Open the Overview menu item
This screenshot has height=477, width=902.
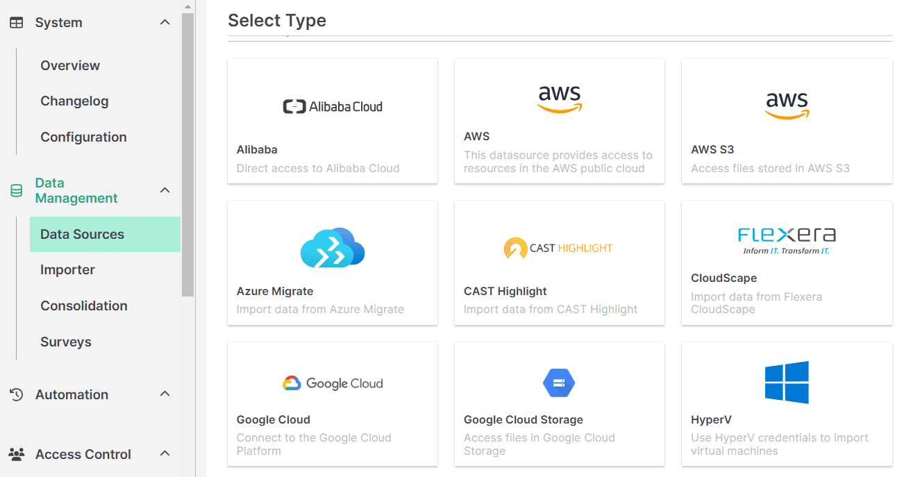pyautogui.click(x=70, y=65)
